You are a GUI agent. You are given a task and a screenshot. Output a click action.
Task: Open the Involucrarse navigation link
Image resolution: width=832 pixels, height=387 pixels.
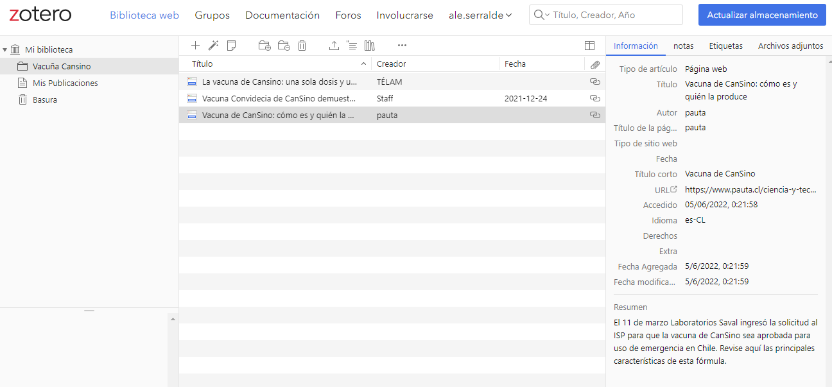(405, 15)
